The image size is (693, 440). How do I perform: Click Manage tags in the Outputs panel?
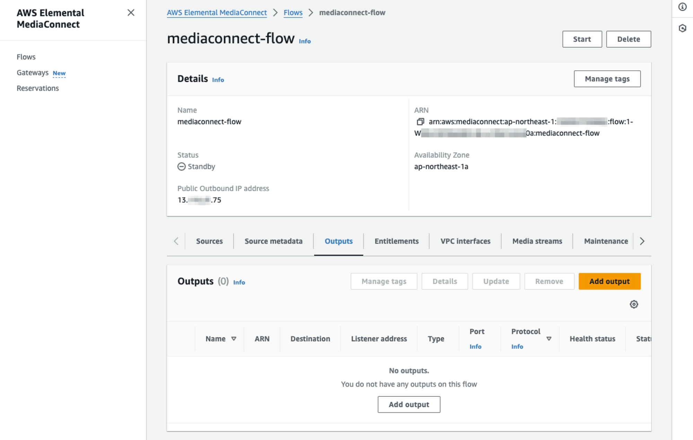(x=384, y=281)
